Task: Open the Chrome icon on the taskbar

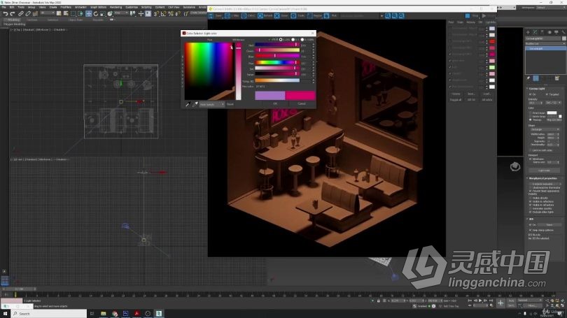Action: pyautogui.click(x=115, y=314)
